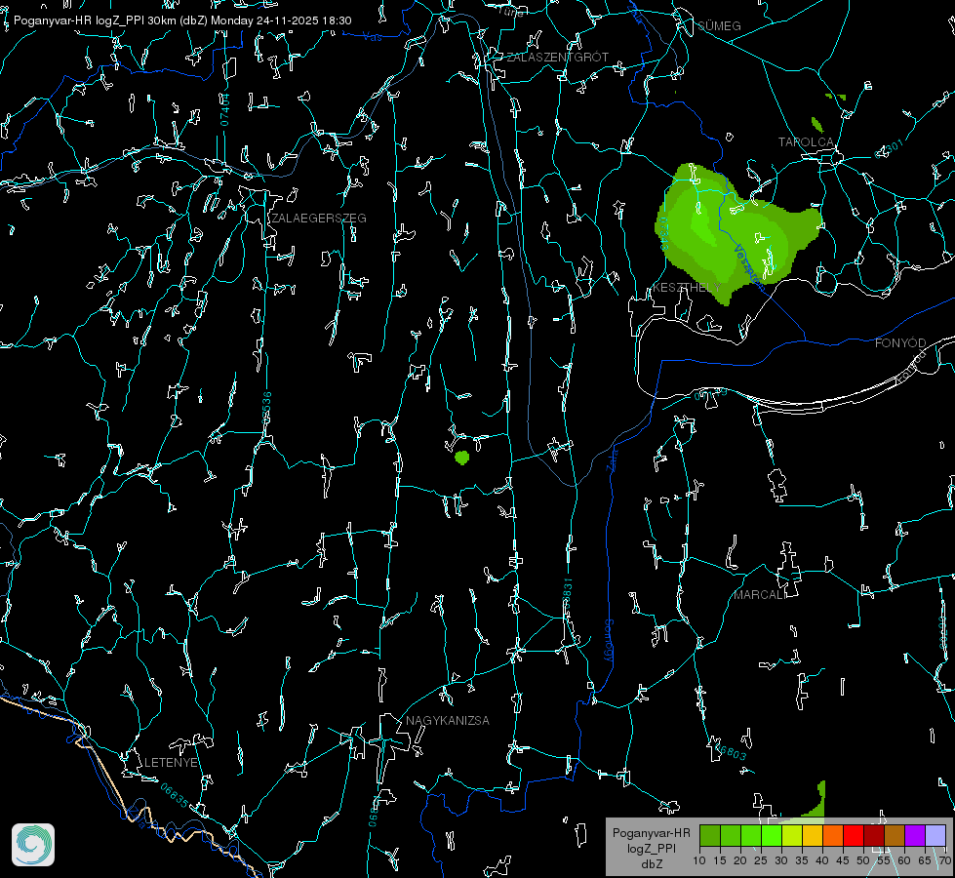Pick the bright red 45-50 dBZ legend swatch

point(854,835)
